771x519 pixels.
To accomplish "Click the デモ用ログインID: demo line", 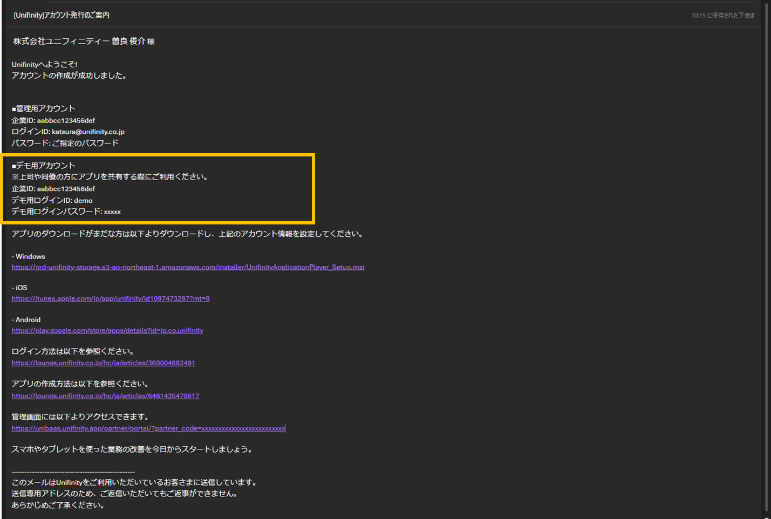I will click(x=52, y=200).
